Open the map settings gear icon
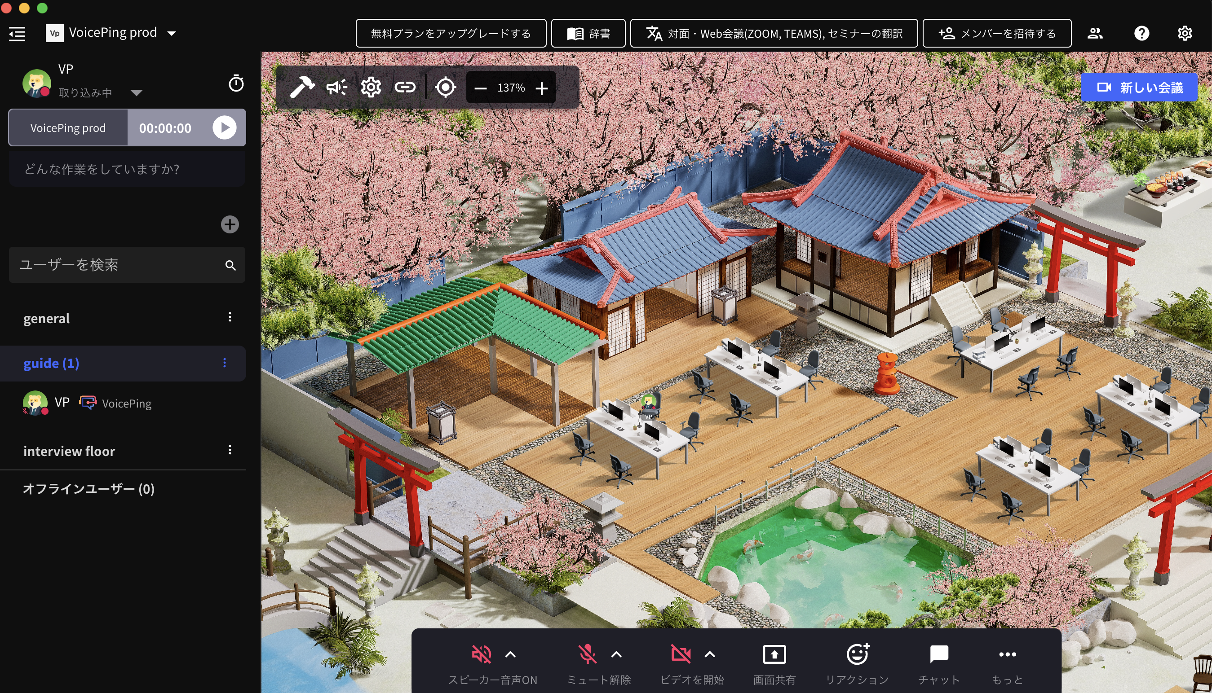The width and height of the screenshot is (1212, 693). click(371, 87)
